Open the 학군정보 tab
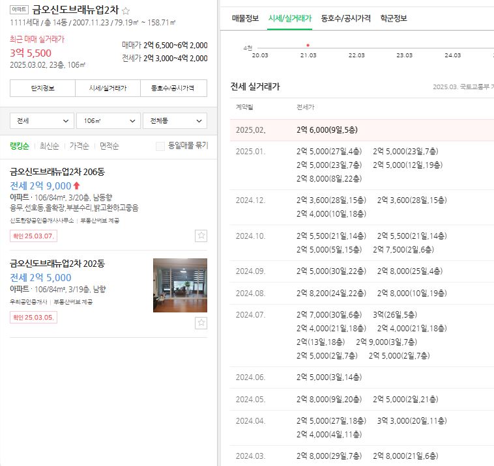The height and width of the screenshot is (466, 494). click(394, 18)
